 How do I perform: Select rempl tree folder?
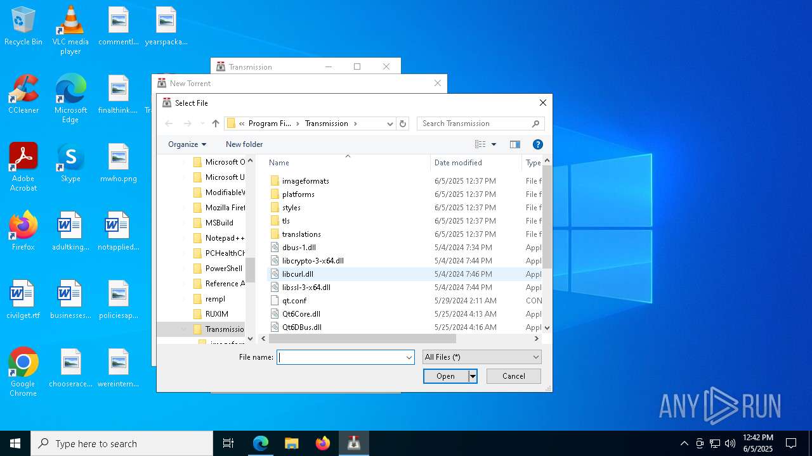click(209, 299)
